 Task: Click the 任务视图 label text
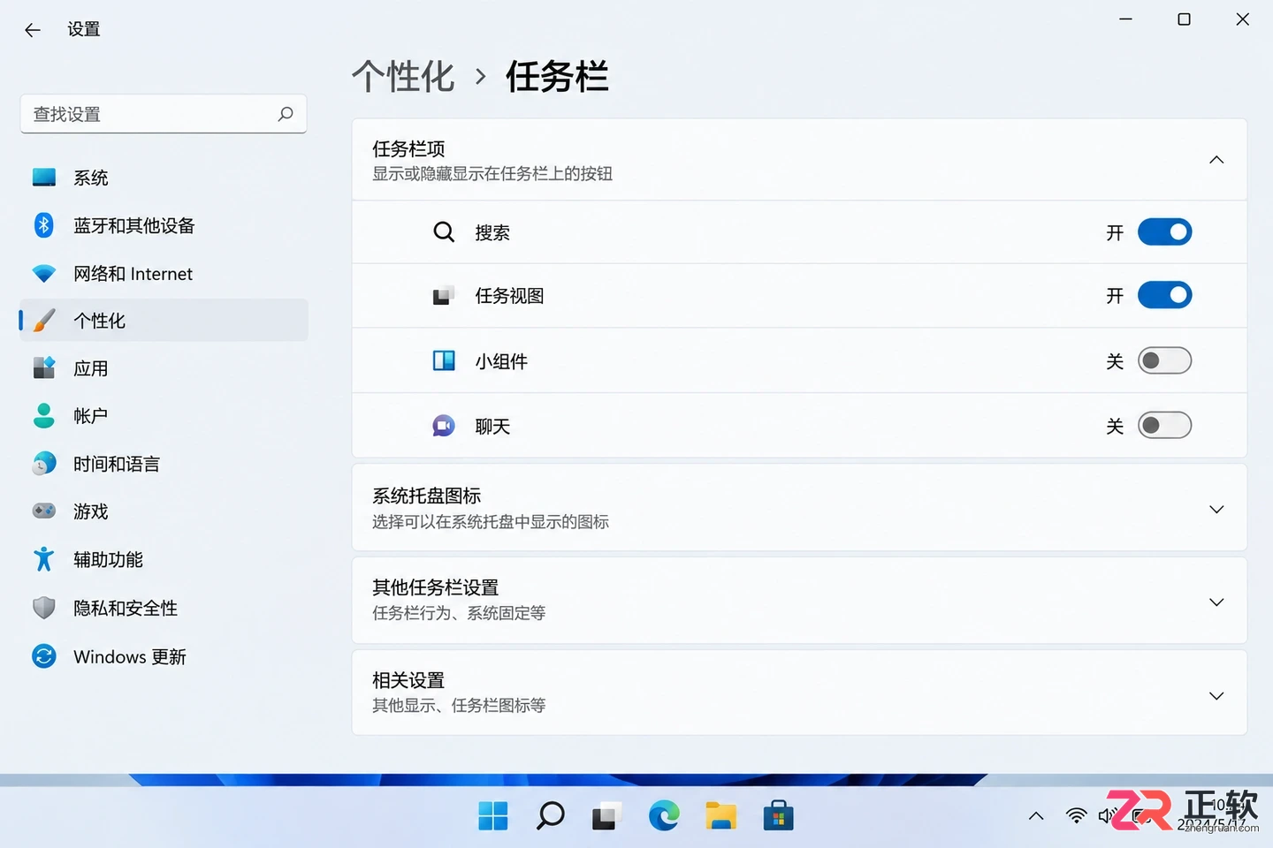[x=509, y=296]
